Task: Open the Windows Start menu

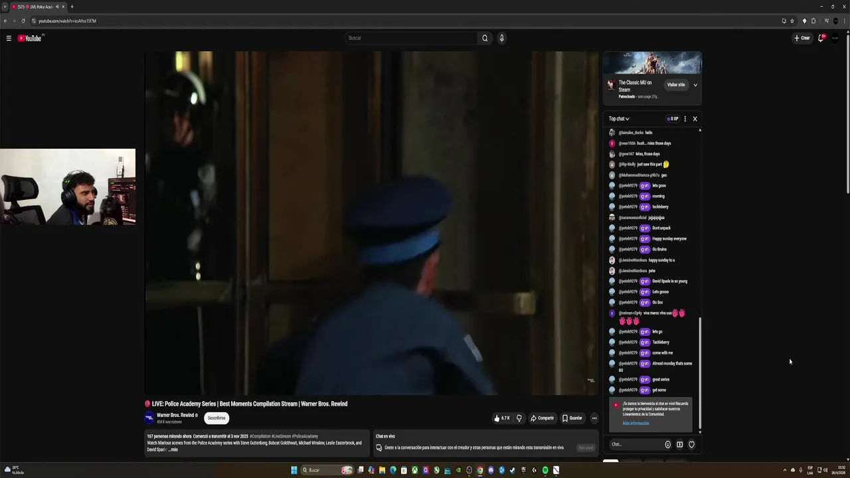Action: coord(294,470)
